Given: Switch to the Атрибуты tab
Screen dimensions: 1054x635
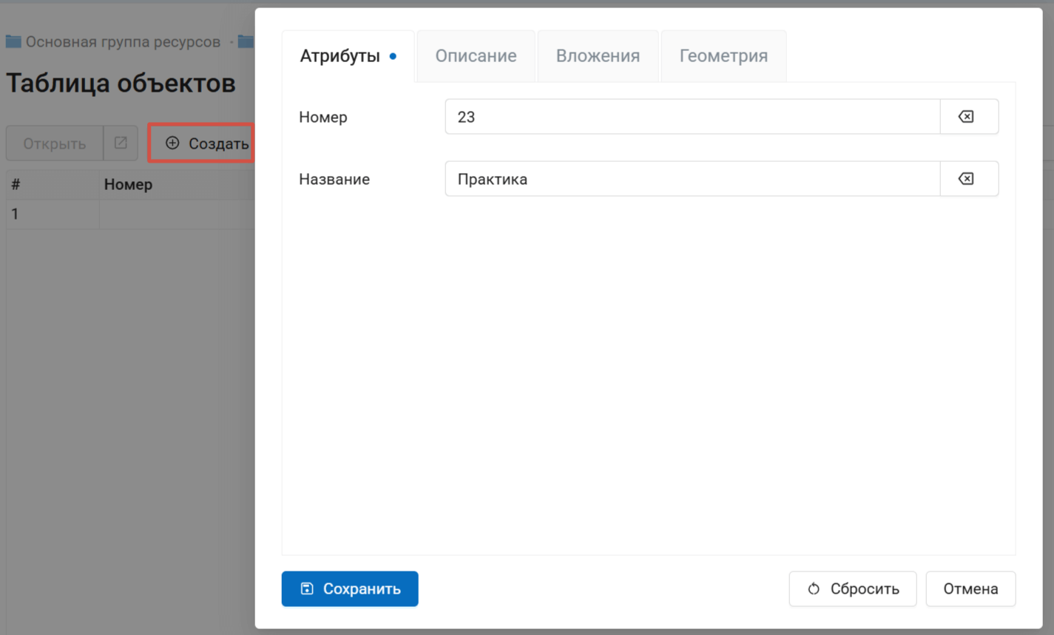Looking at the screenshot, I should (x=340, y=56).
